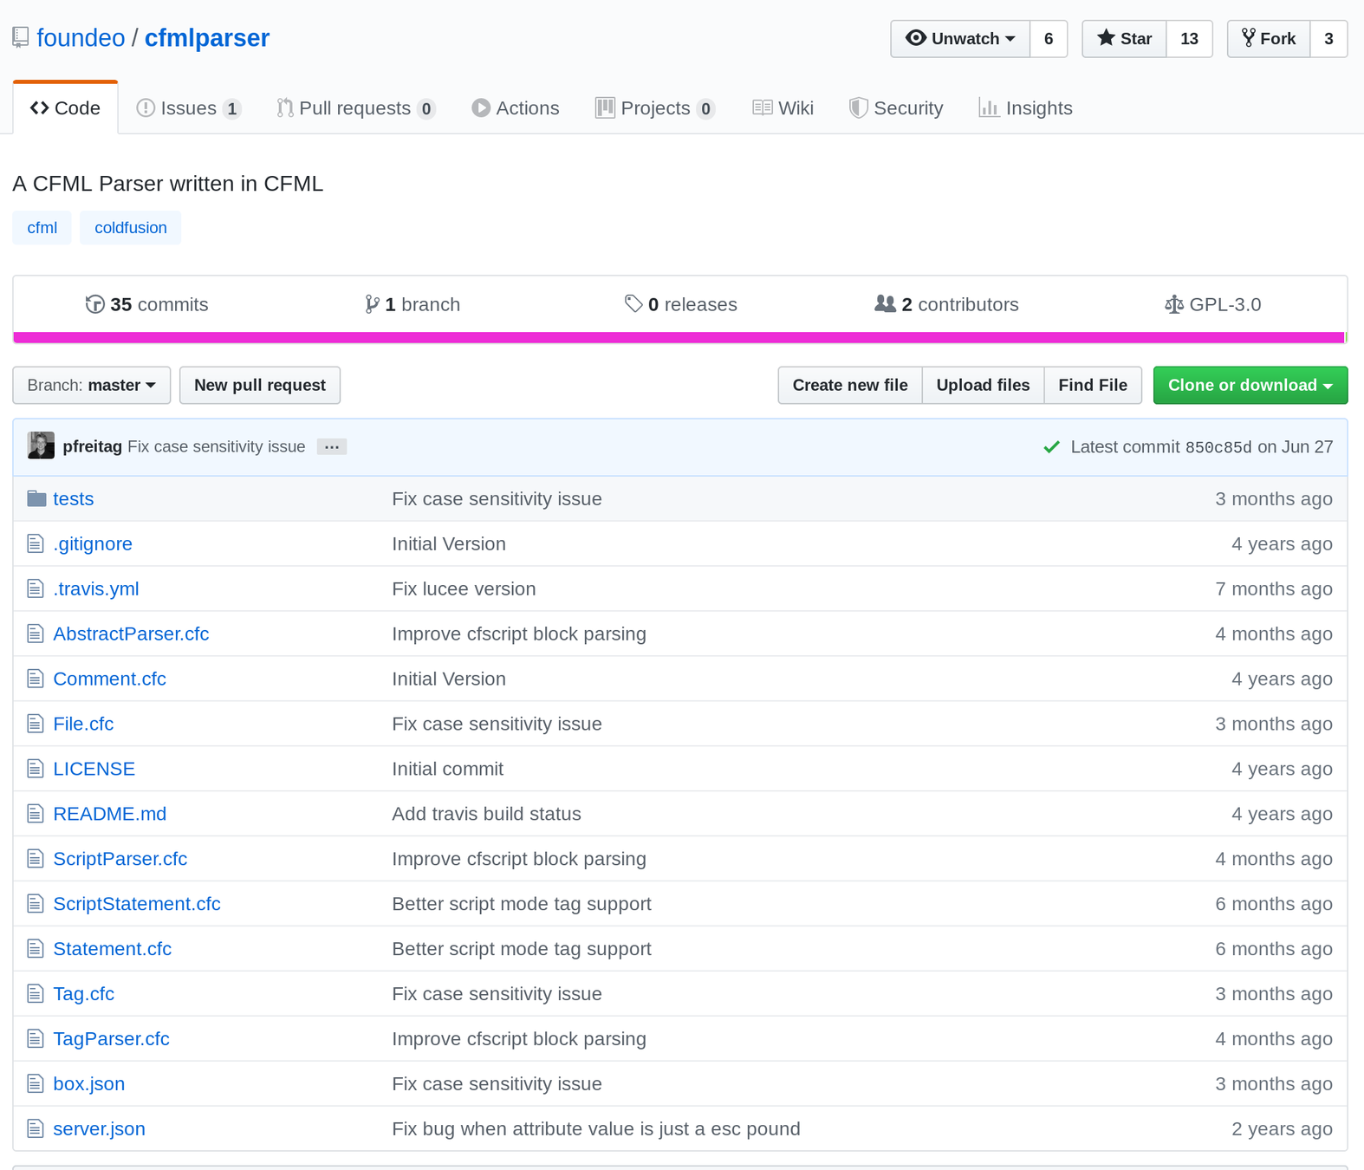Open the Pull requests tab
Image resolution: width=1364 pixels, height=1170 pixels.
[x=355, y=108]
